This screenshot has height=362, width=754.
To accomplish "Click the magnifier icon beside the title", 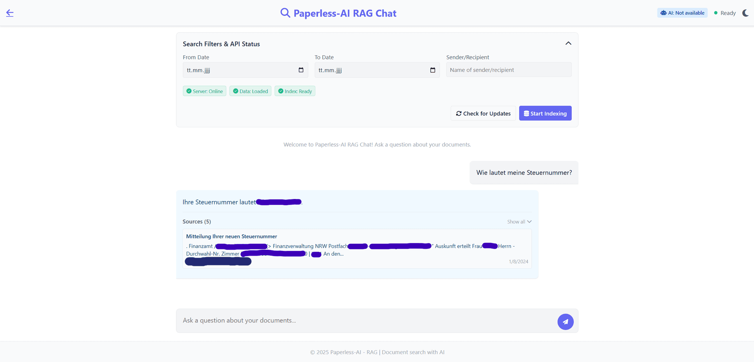I will [285, 13].
